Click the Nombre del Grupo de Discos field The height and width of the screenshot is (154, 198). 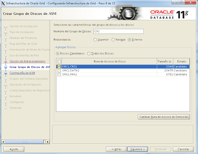(x=118, y=31)
